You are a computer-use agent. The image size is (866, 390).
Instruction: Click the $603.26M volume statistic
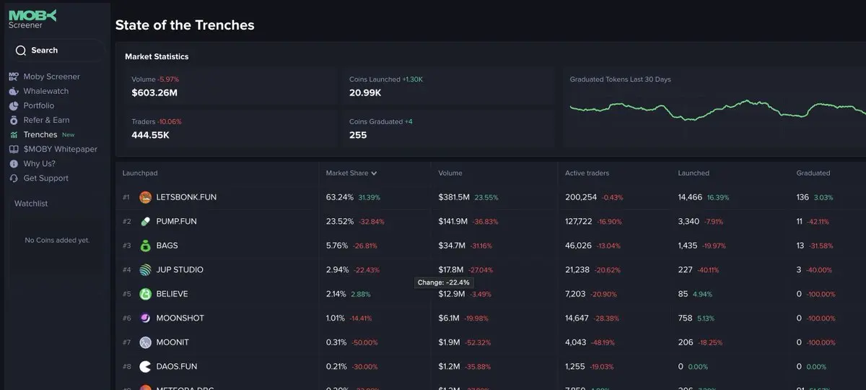click(154, 93)
